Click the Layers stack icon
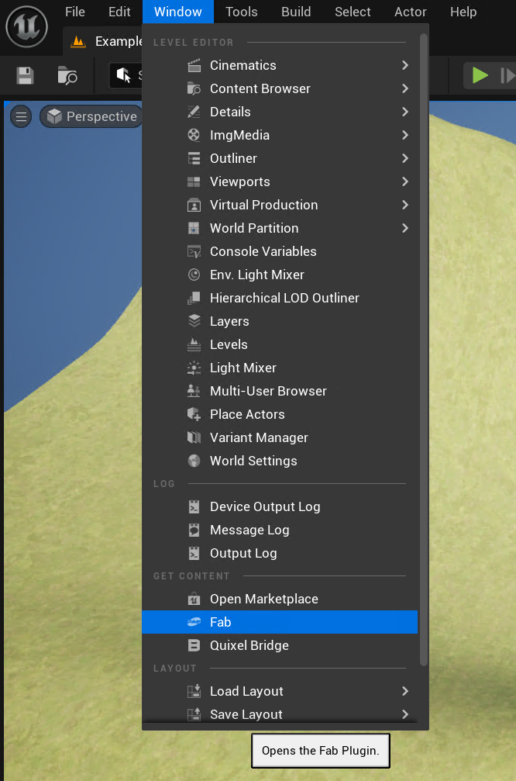The image size is (516, 781). [194, 321]
